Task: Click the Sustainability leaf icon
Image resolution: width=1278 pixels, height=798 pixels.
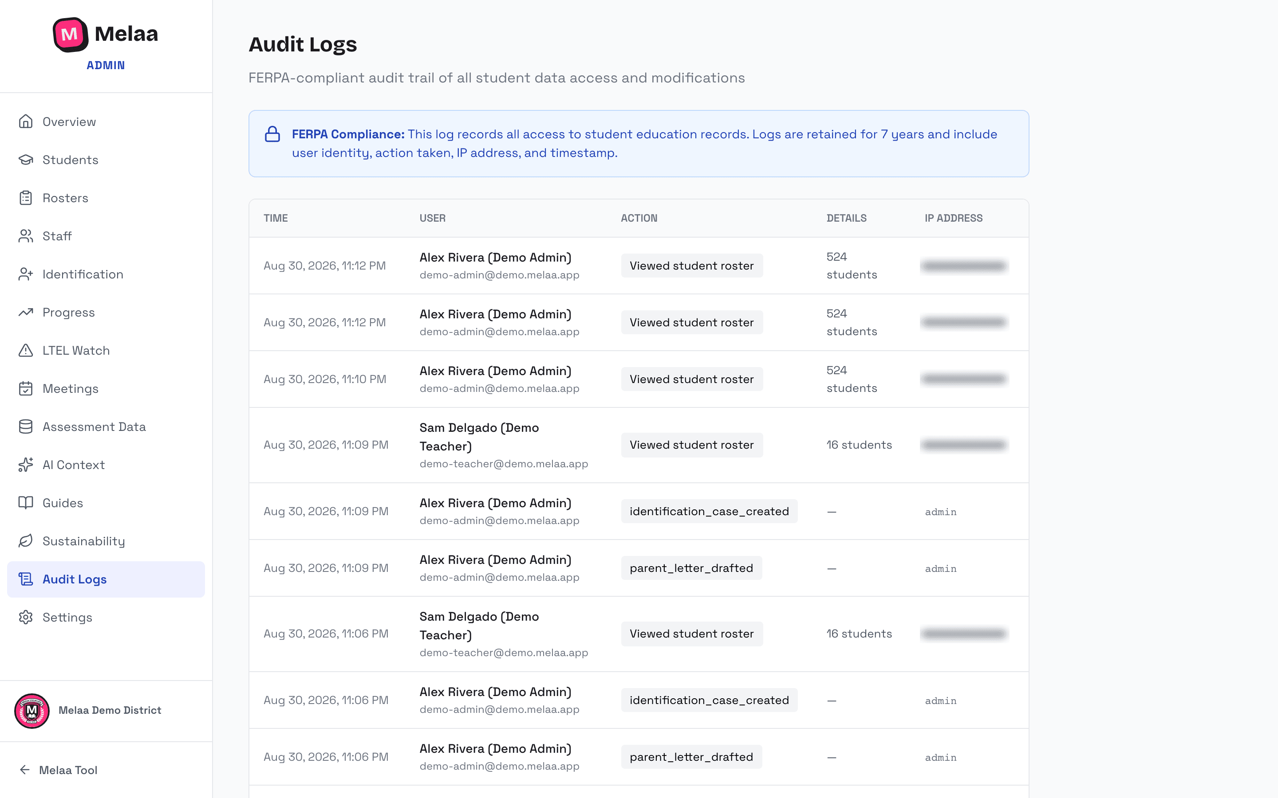Action: tap(25, 541)
